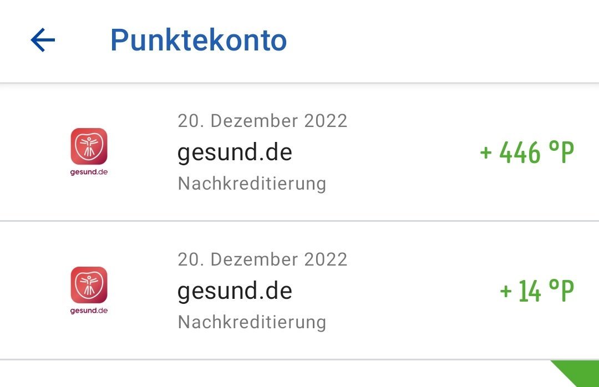The height and width of the screenshot is (387, 599).
Task: Tap the Punktekonto page title
Action: [x=199, y=40]
